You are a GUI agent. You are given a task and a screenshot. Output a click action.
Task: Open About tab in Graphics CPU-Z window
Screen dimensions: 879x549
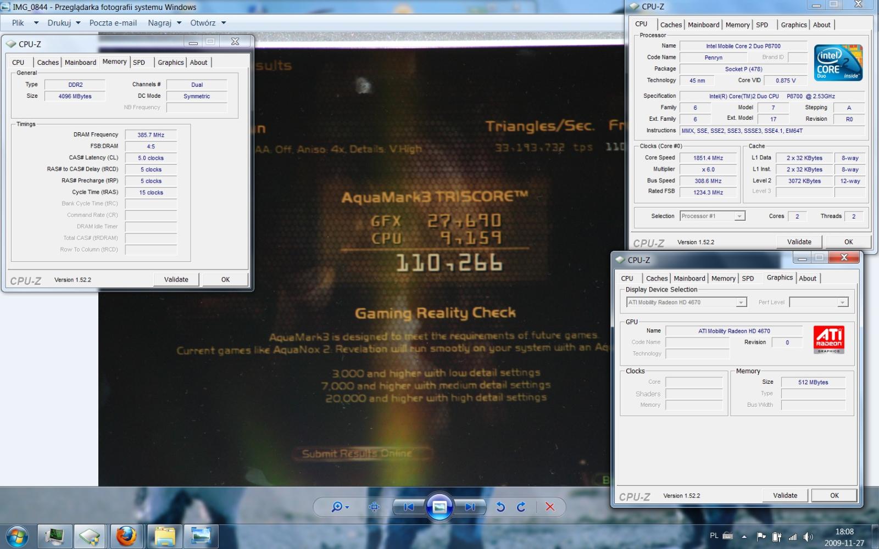(808, 278)
